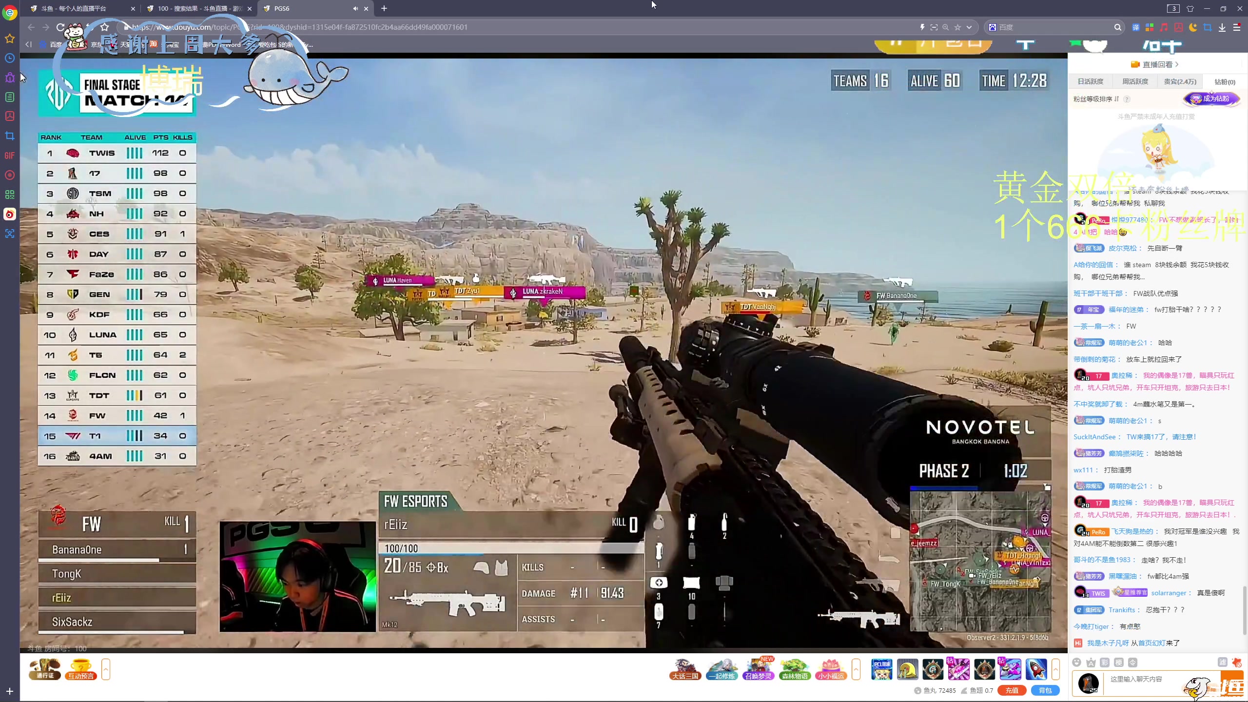This screenshot has width=1248, height=702.
Task: Click the 充值 recharge button
Action: 1012,690
